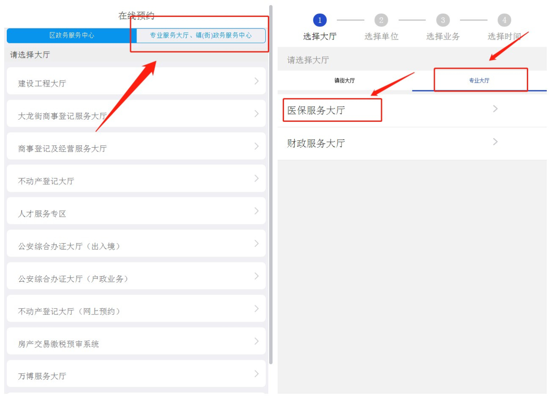The image size is (551, 398).
Task: Open 大龙街商事登记服务大厅 chevron arrow
Action: click(256, 114)
